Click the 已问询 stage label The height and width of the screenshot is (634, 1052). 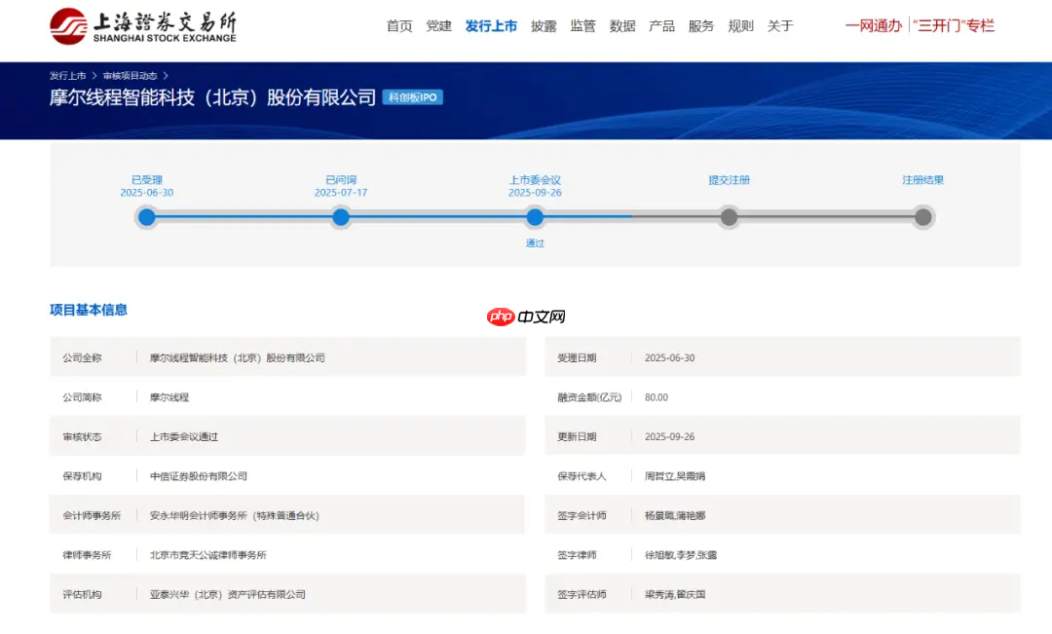pos(341,180)
